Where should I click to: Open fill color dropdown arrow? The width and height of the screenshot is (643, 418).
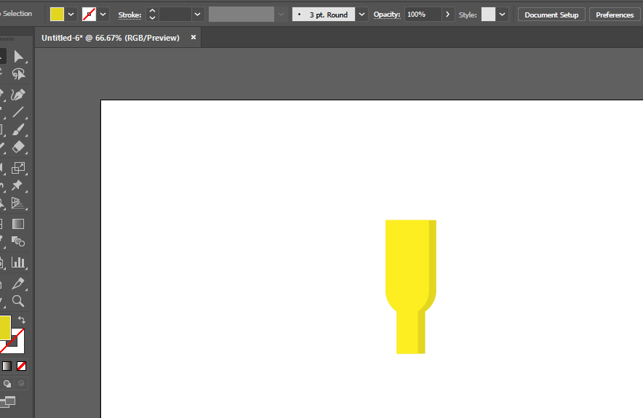tap(71, 15)
